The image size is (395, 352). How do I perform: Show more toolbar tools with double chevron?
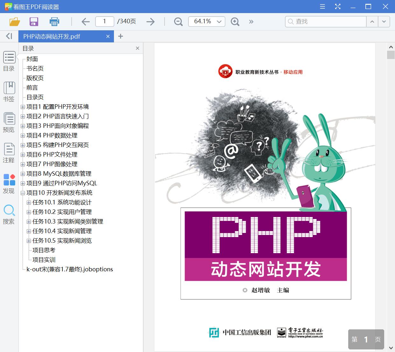tap(251, 22)
